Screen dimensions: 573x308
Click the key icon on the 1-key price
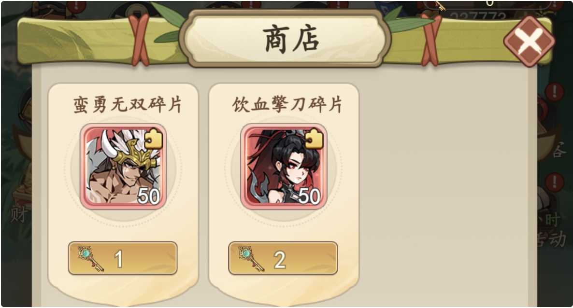pos(91,258)
